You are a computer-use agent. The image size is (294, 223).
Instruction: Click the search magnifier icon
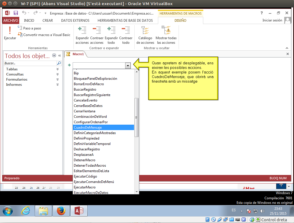[59, 63]
